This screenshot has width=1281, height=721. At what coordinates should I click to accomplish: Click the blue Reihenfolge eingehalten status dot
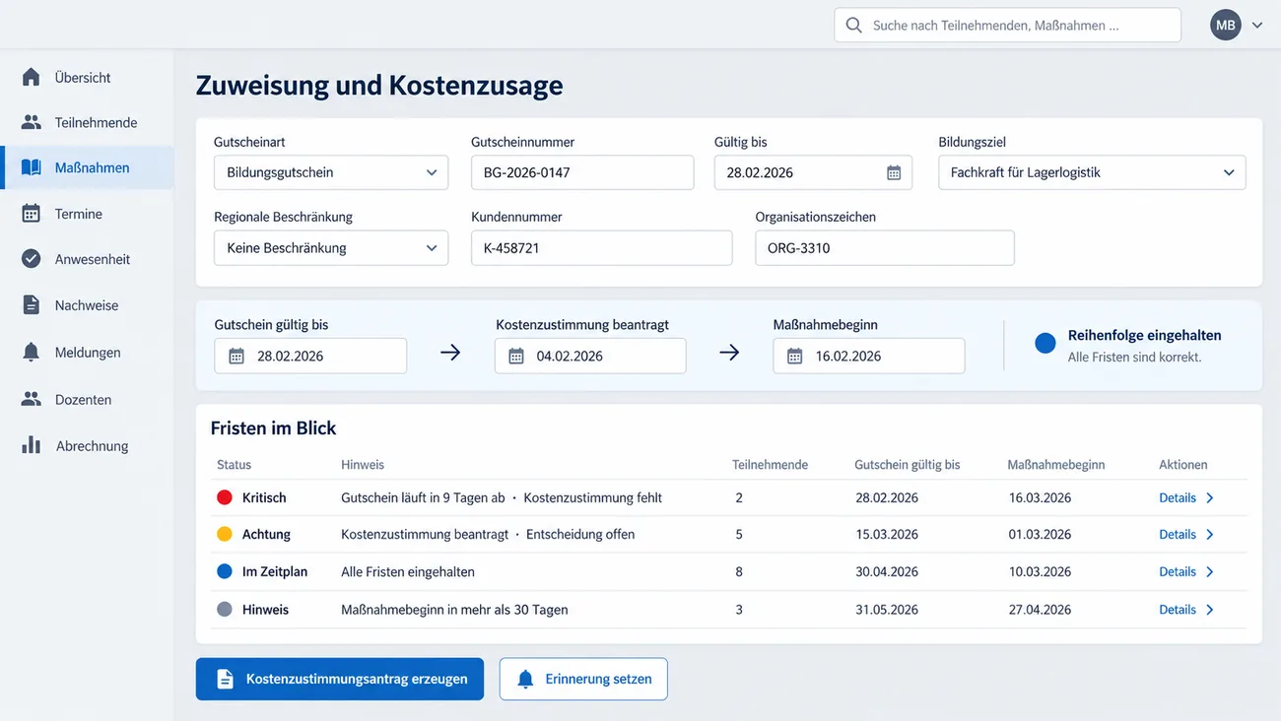[1045, 343]
